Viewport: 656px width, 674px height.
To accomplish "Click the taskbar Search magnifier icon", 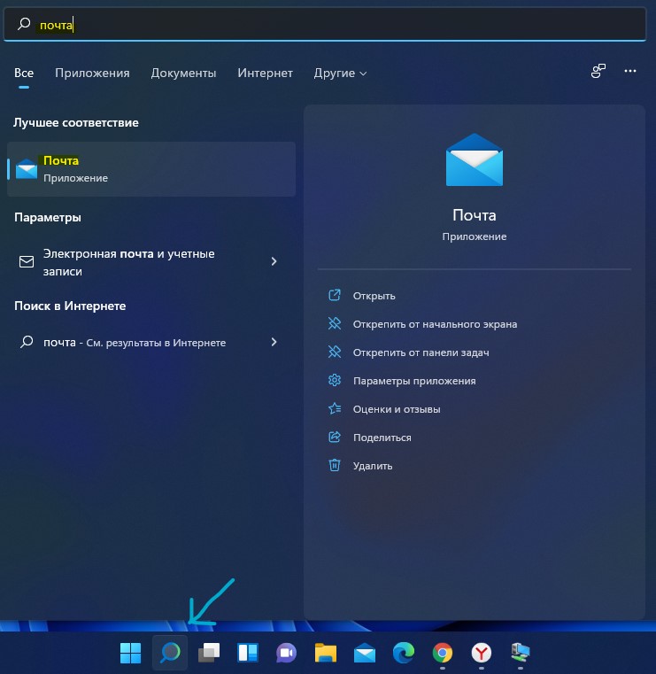I will pyautogui.click(x=170, y=653).
